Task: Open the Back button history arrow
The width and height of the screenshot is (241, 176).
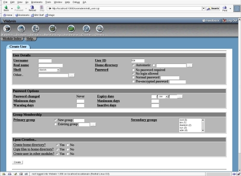Action: [12, 8]
